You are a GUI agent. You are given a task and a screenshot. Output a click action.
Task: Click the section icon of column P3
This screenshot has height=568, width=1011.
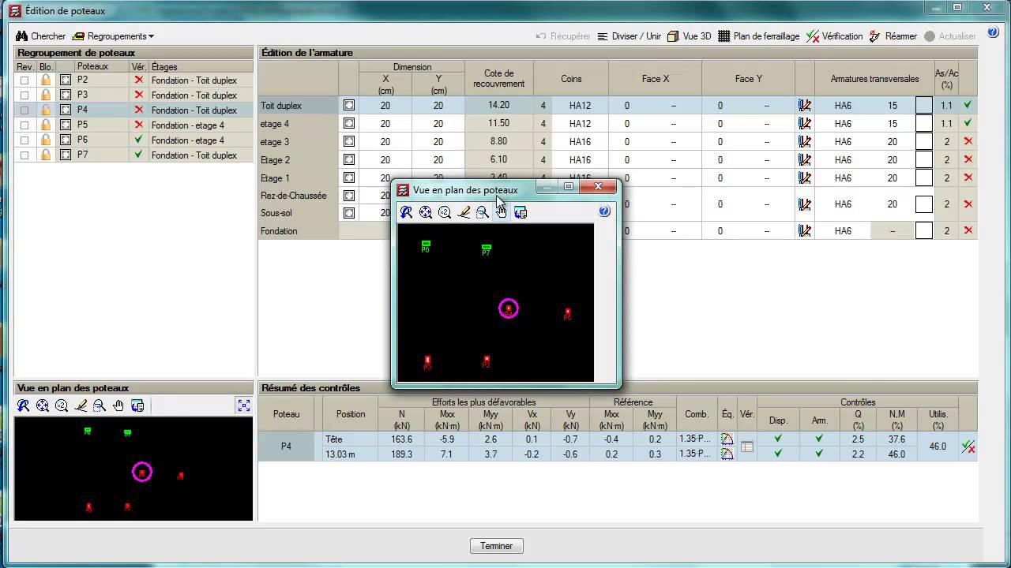66,95
